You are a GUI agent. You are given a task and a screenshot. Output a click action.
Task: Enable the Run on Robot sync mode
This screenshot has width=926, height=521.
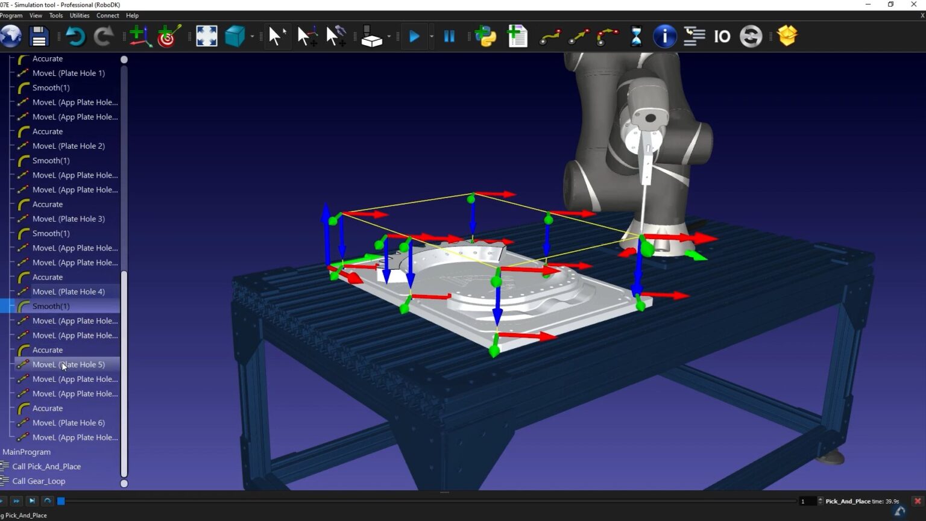click(x=751, y=36)
